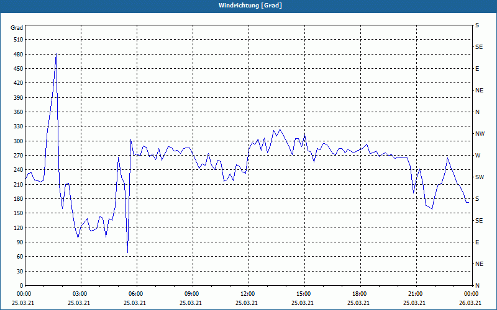Select the 120 degree tick label
This screenshot has width=497, height=310.
click(x=19, y=228)
